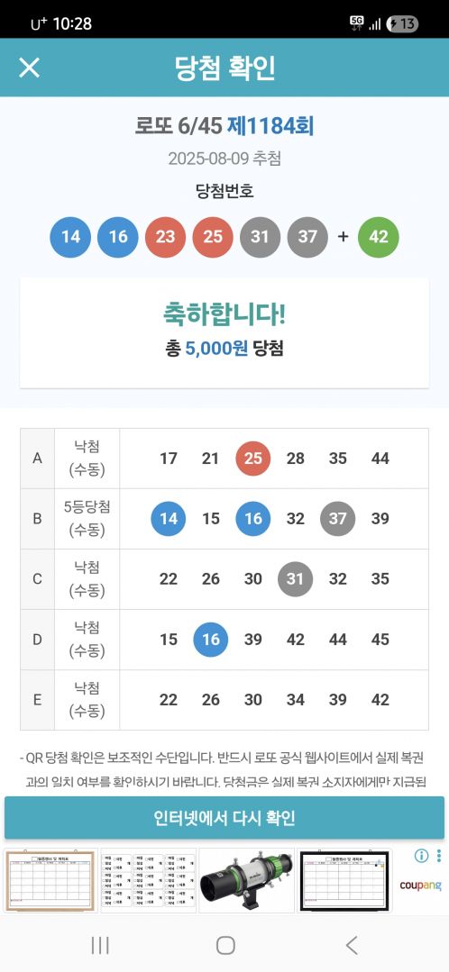
Task: Tap the green bonus ball 42
Action: coord(379,237)
